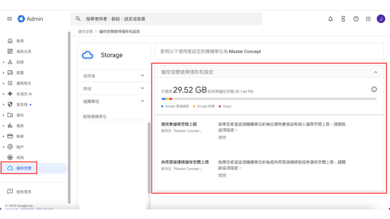Expand the 安全性 sidebar arrow

(3, 105)
